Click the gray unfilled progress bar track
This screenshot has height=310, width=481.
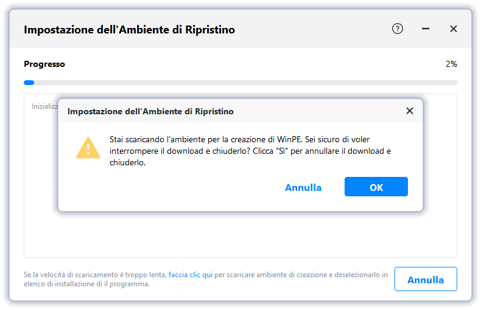coord(244,83)
